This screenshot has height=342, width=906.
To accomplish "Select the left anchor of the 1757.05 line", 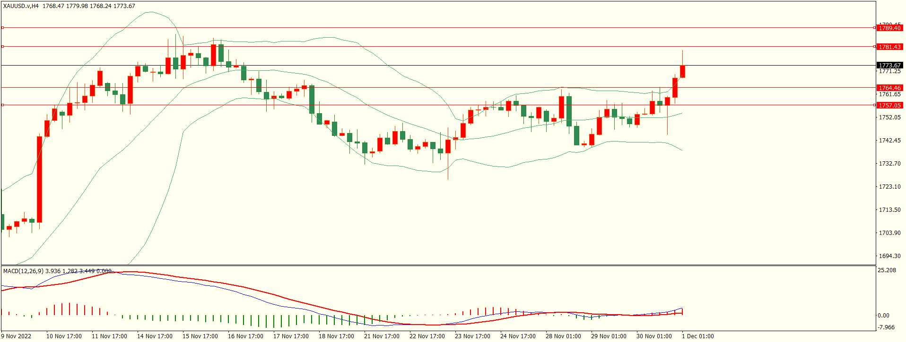I will (2, 105).
